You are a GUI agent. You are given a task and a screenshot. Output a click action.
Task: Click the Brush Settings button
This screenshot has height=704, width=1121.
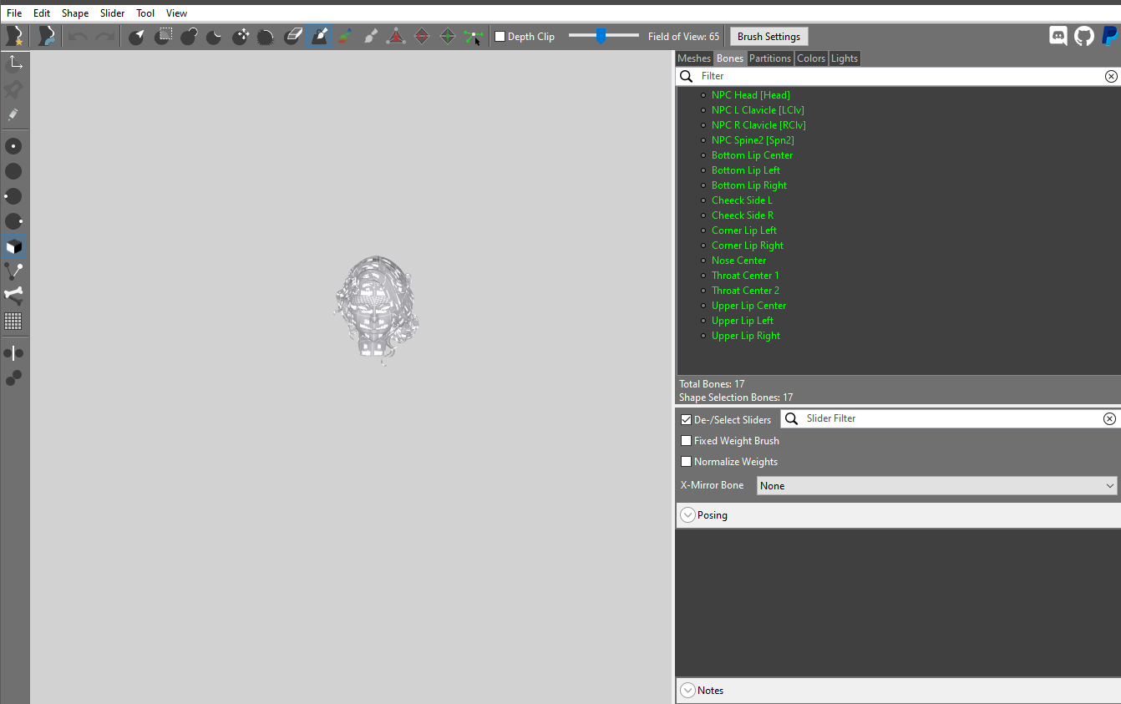pyautogui.click(x=769, y=37)
